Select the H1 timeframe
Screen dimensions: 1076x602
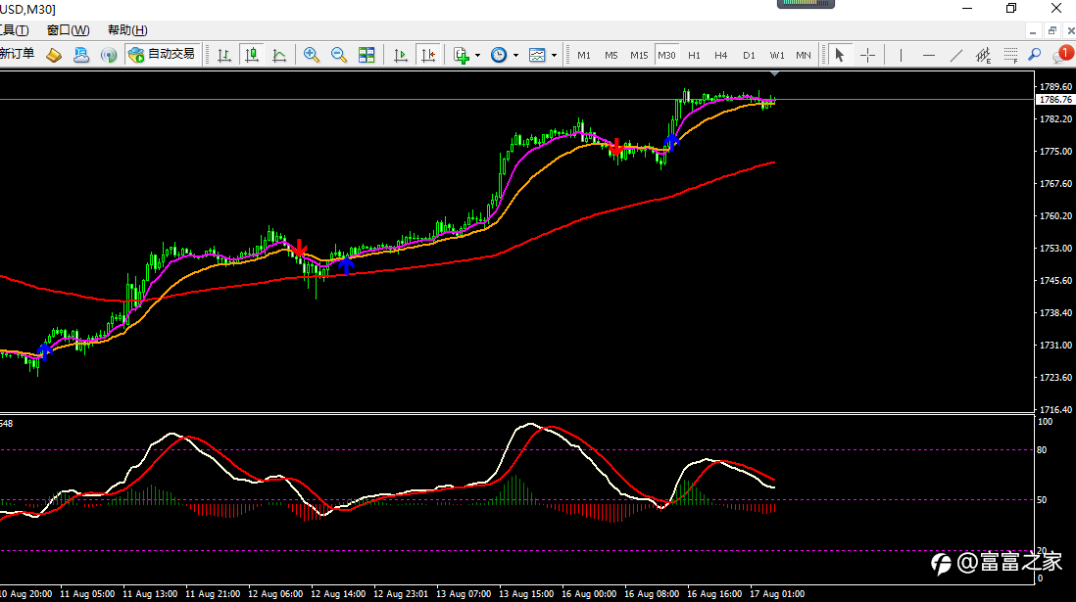click(x=695, y=55)
